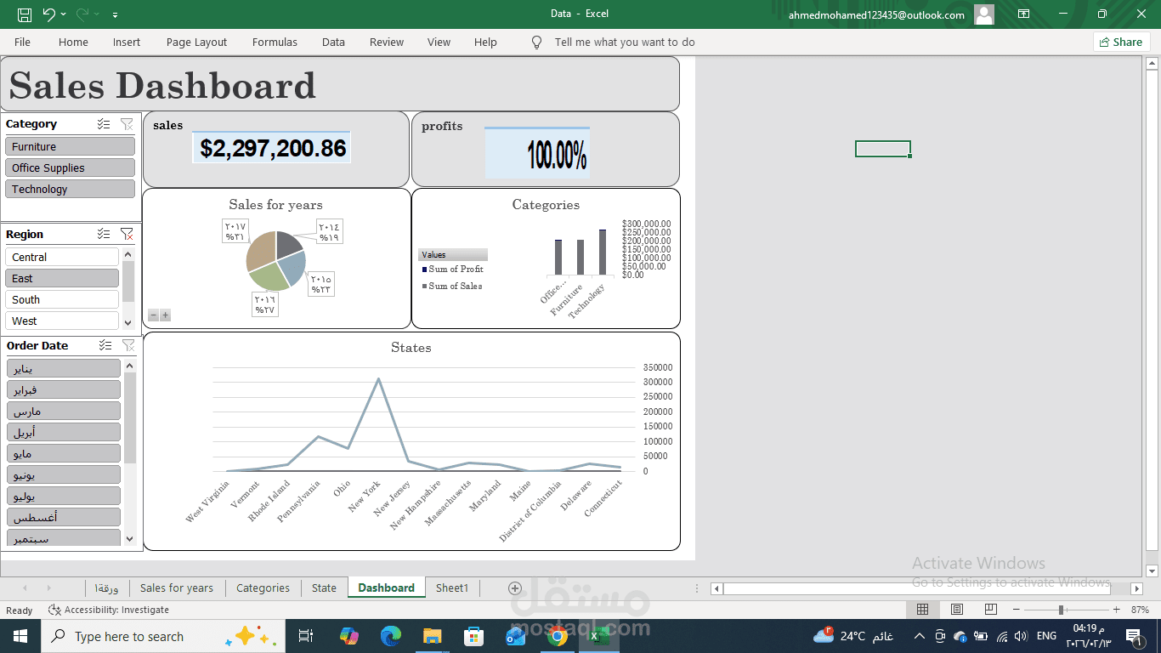Open the Excel icon in the Windows taskbar

click(599, 636)
